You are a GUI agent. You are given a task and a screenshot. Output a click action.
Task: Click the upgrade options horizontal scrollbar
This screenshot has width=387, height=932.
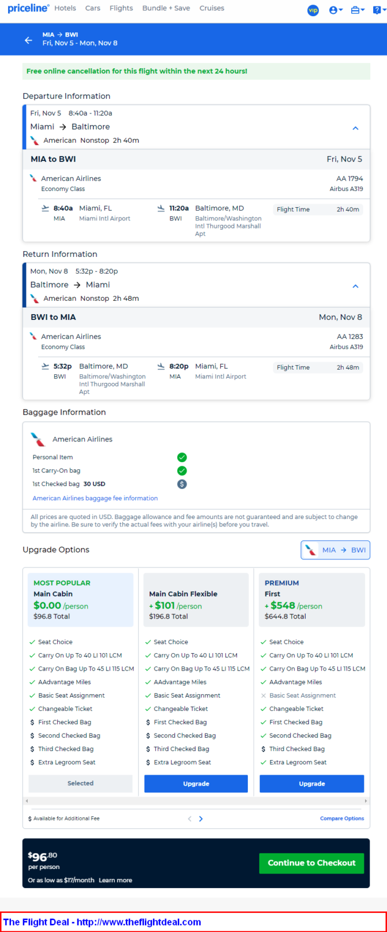click(x=196, y=801)
